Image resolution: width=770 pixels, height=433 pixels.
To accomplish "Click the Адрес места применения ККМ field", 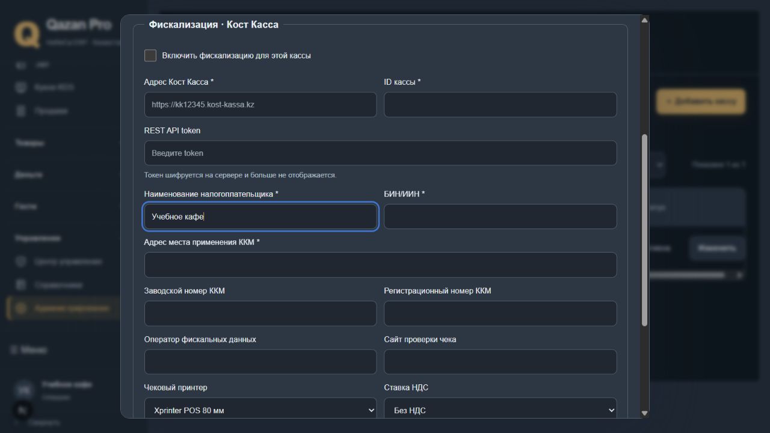I will point(380,265).
